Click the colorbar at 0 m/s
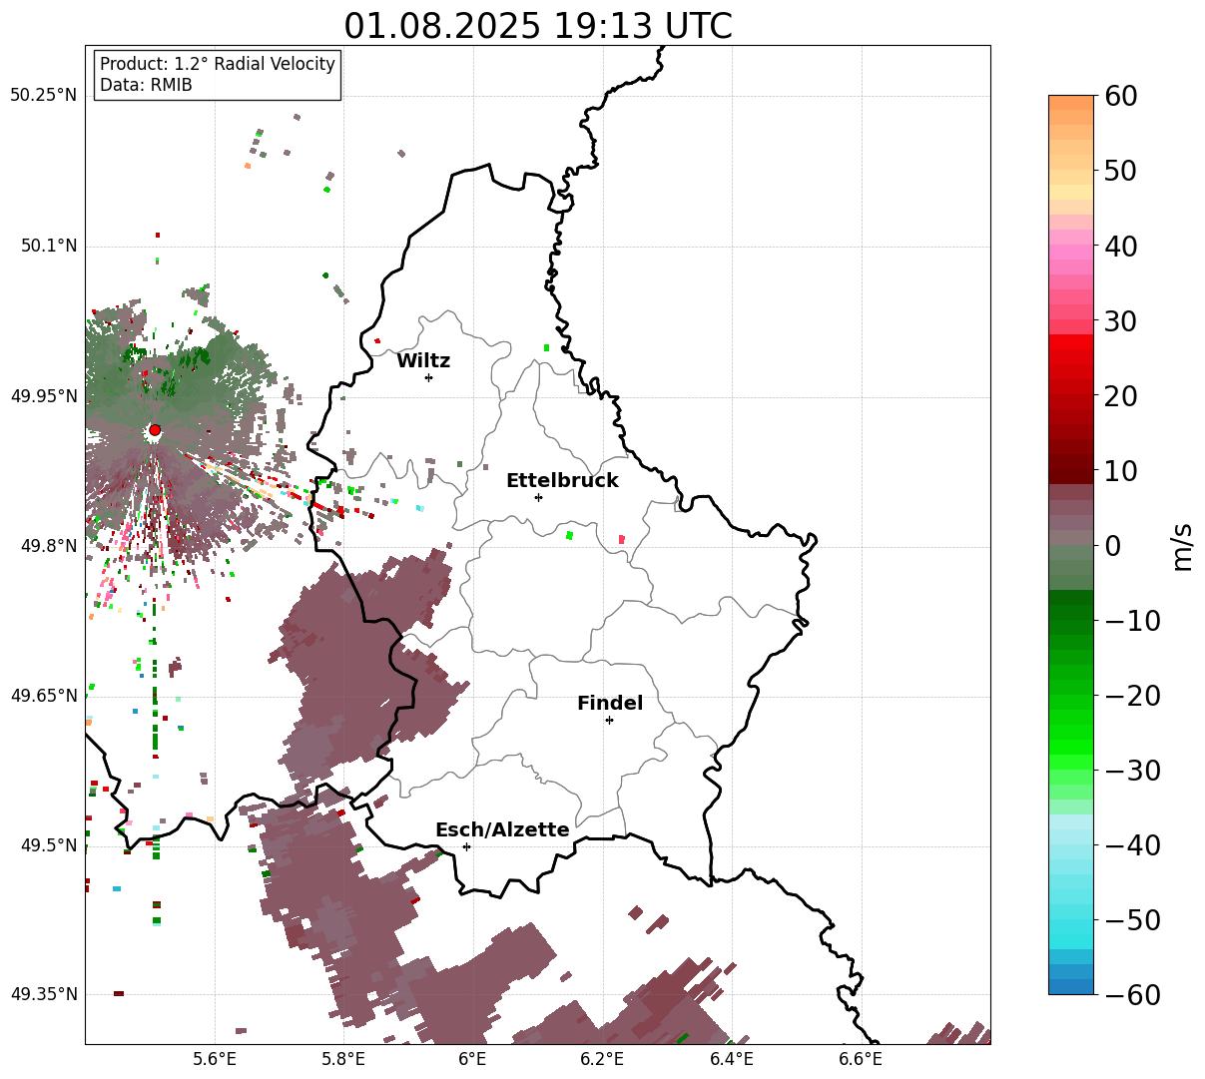Image resolution: width=1205 pixels, height=1079 pixels. coord(1071,545)
